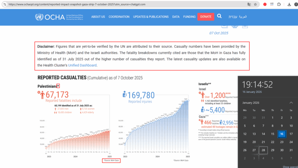Open the red extension icon in toolbar
Image resolution: width=298 pixels, height=168 pixels.
(x=265, y=4)
